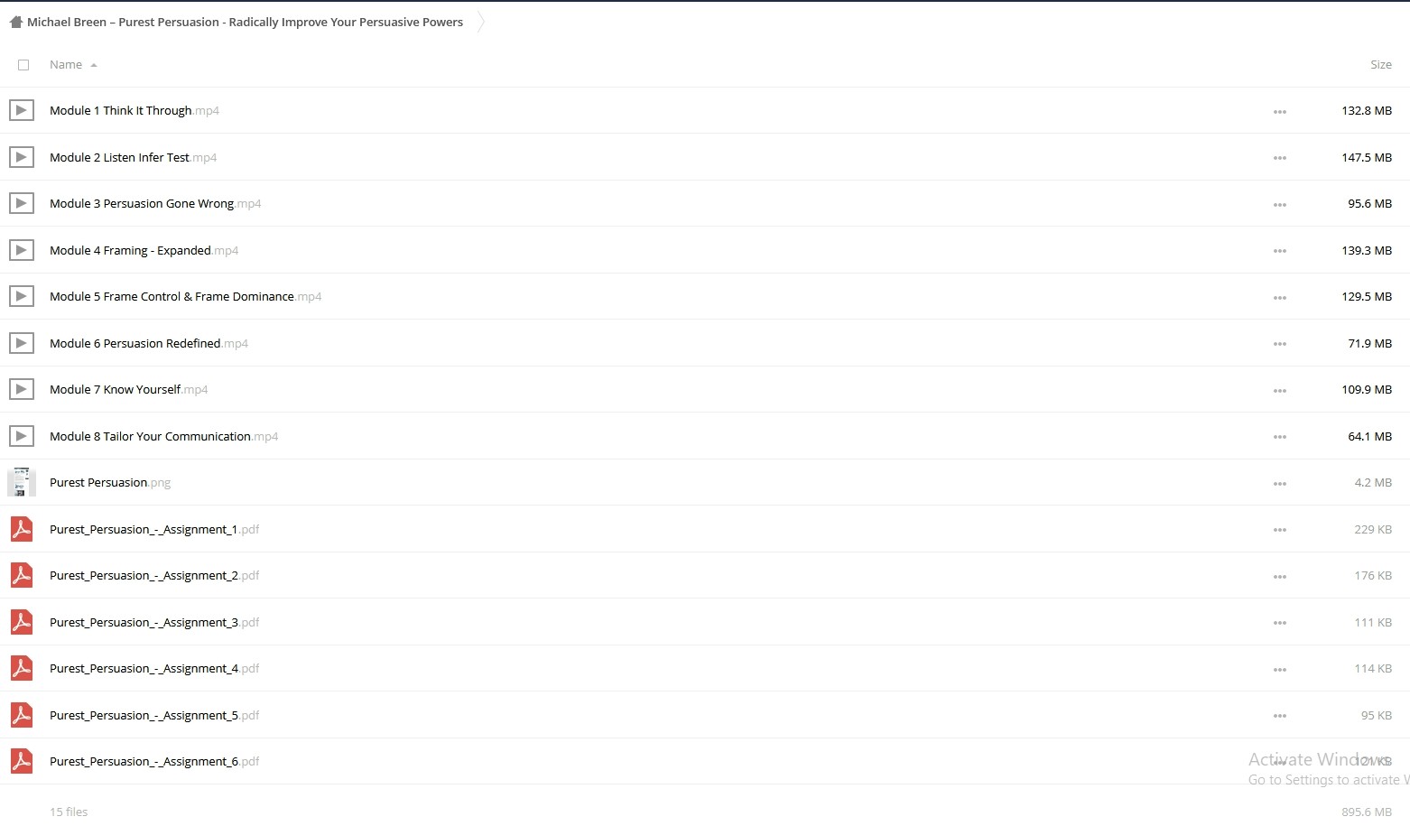This screenshot has width=1410, height=826.
Task: Open the more-options dots for Module 6 Persuasion Redefined
Action: [1280, 344]
